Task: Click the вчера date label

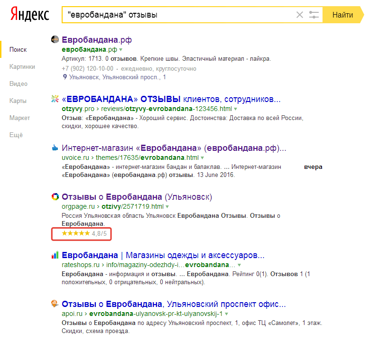Action: [313, 167]
